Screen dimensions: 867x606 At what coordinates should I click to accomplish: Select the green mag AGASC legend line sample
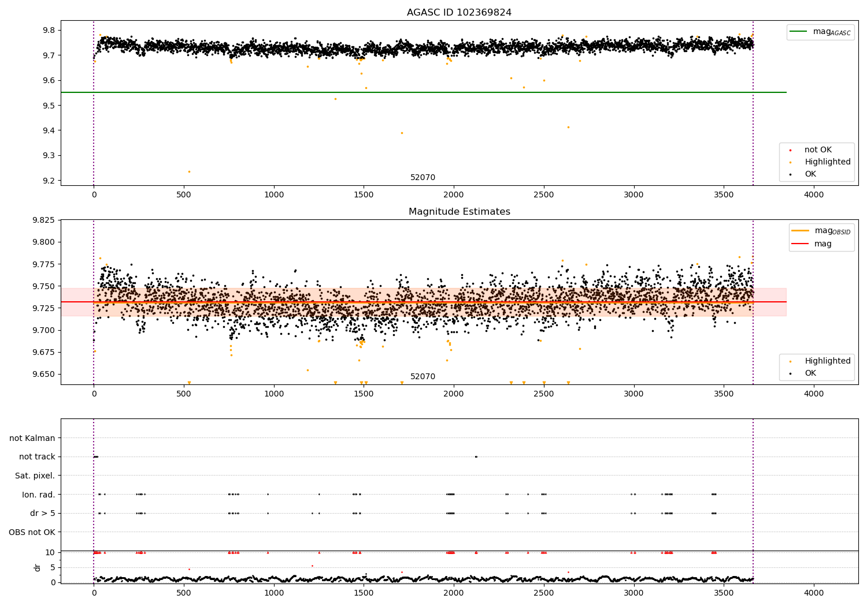(799, 32)
